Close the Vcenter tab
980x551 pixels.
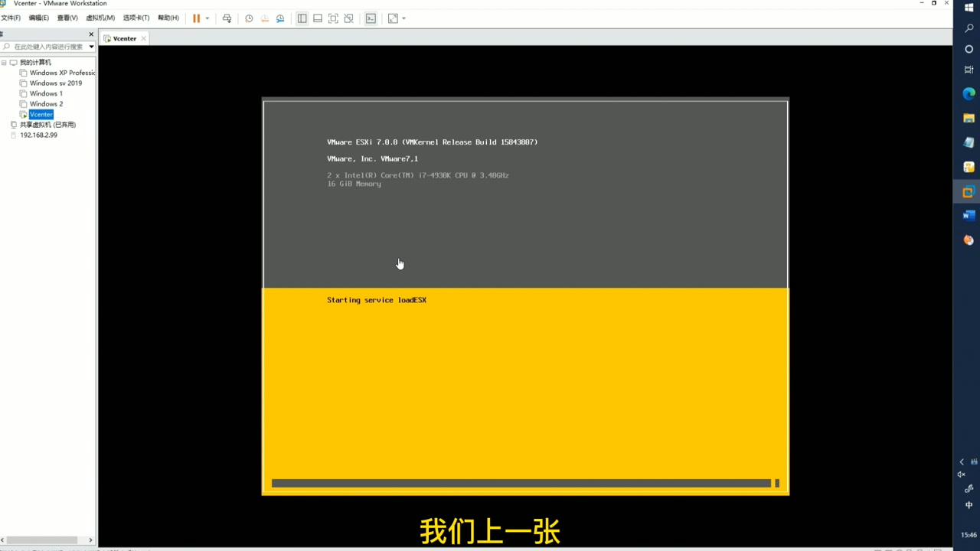tap(143, 38)
